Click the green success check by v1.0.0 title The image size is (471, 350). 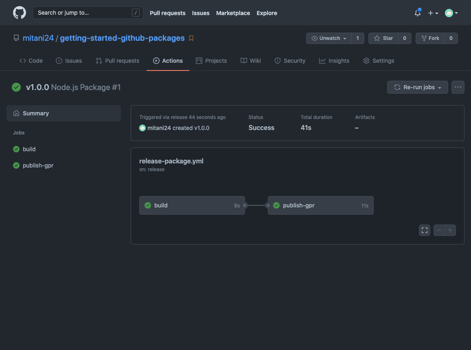click(x=16, y=87)
